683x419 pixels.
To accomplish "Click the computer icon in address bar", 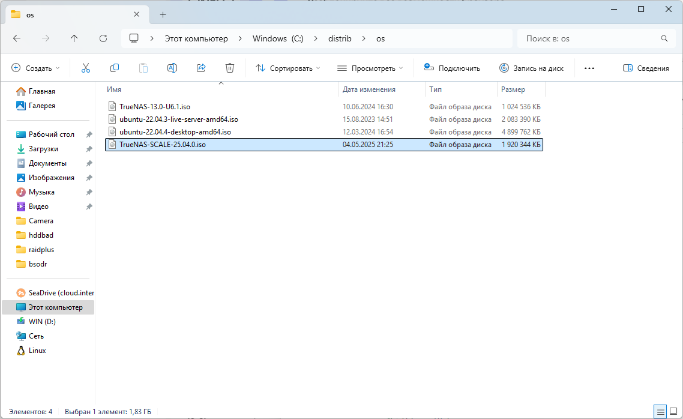I will [x=134, y=38].
